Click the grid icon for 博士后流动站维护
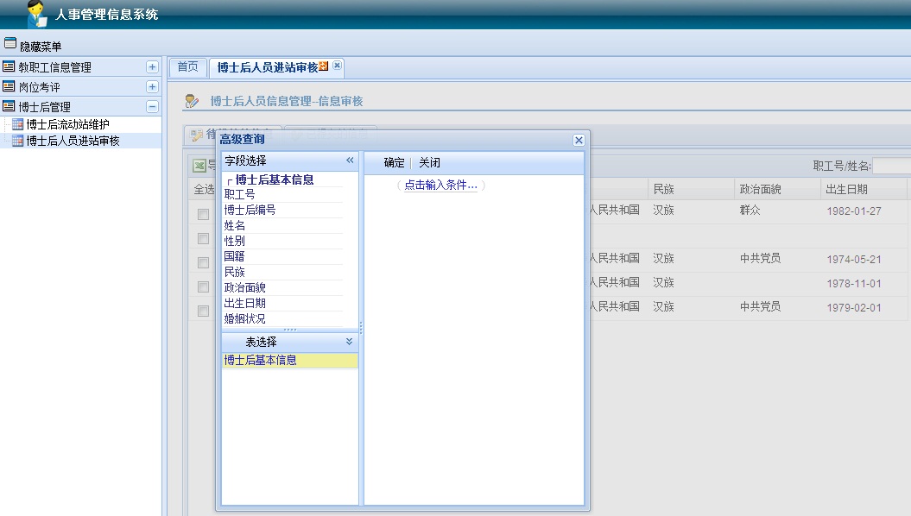This screenshot has height=516, width=911. click(17, 124)
